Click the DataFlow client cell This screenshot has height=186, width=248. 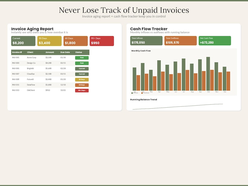31,85
